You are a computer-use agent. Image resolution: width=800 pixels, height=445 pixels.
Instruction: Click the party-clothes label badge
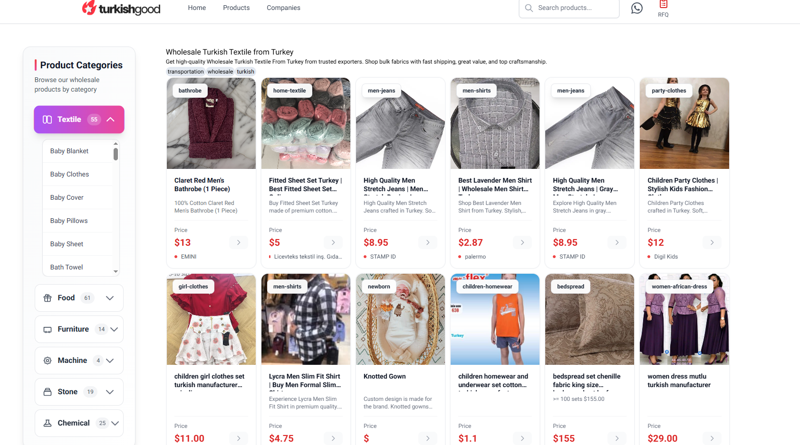[x=669, y=91]
